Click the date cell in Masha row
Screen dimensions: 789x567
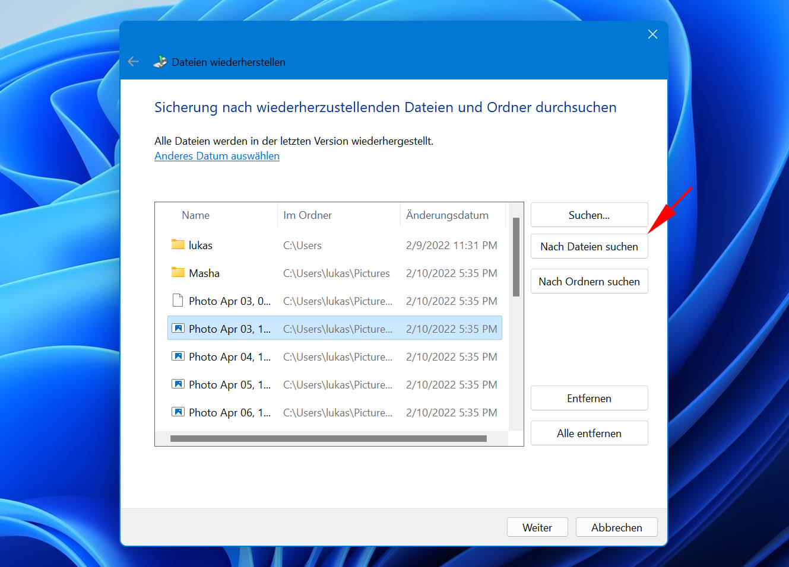[452, 273]
